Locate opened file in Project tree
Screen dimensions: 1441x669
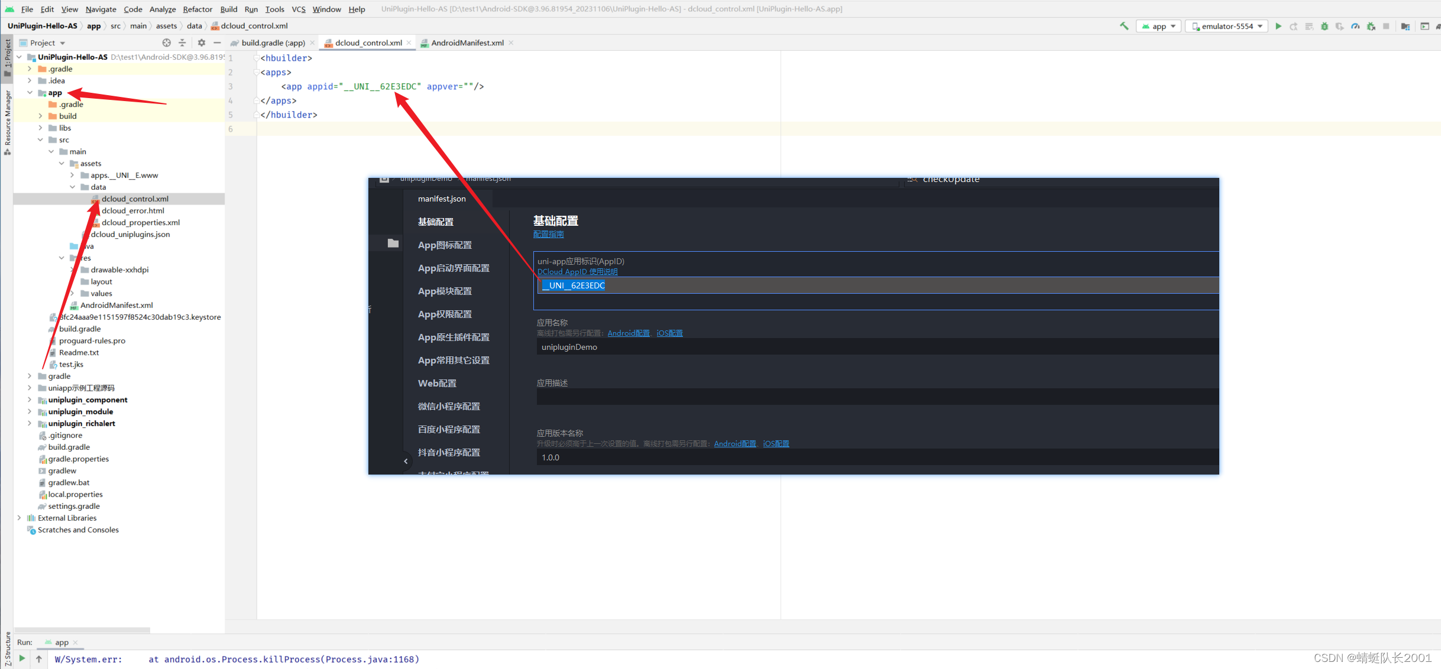click(x=167, y=43)
